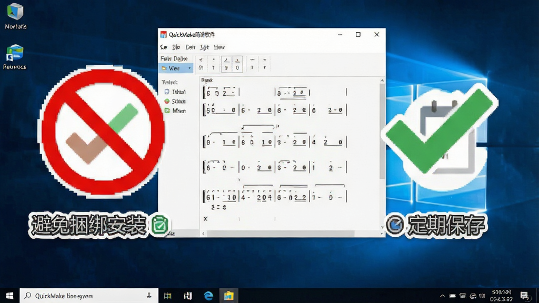This screenshot has height=303, width=539.
Task: Launch Microsoft Edge from the taskbar
Action: [208, 296]
